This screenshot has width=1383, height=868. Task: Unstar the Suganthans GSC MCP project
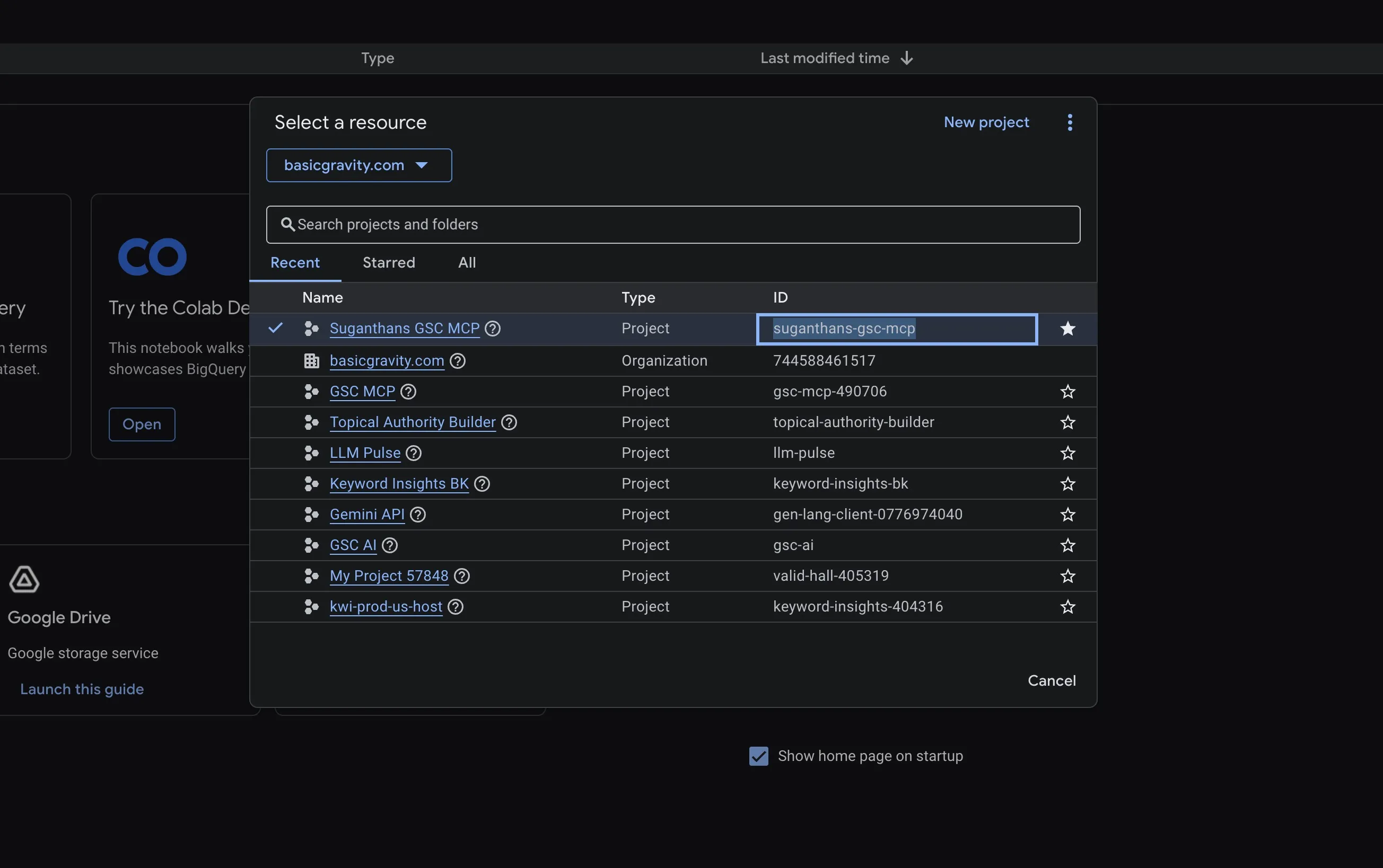(1067, 329)
